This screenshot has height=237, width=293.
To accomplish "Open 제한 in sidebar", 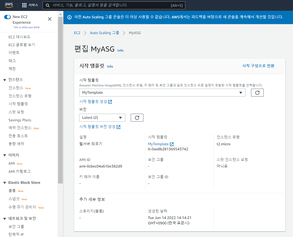I will click(x=12, y=69).
